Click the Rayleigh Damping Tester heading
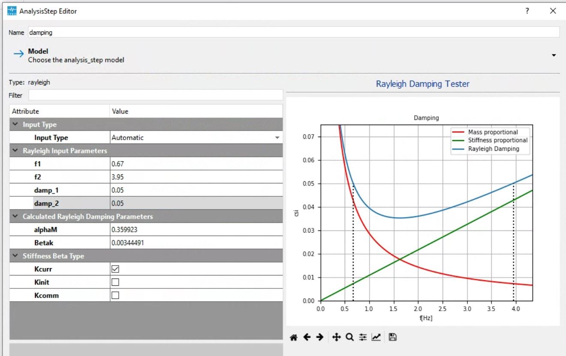The height and width of the screenshot is (356, 566). tap(422, 84)
